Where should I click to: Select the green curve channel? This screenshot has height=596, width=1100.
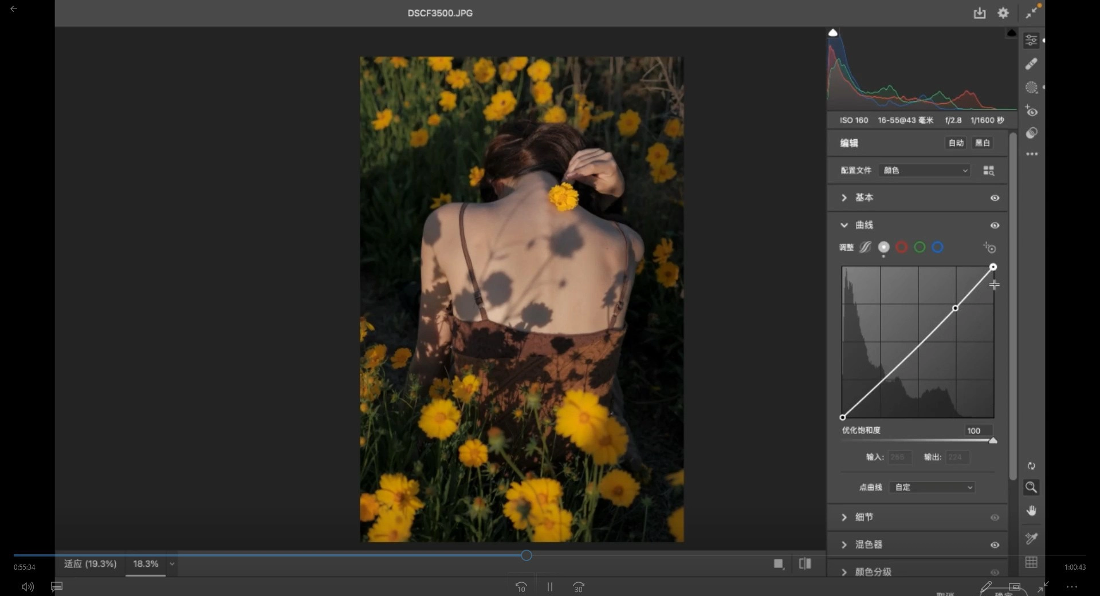pos(920,247)
